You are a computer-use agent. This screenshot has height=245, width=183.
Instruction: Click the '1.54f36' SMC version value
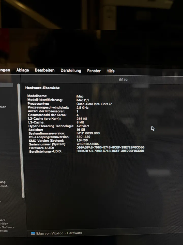click(x=82, y=140)
